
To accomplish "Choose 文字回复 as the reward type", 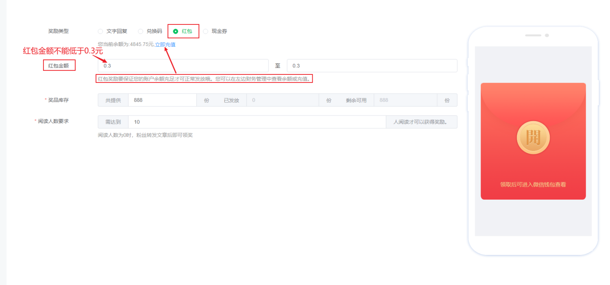I will click(x=100, y=31).
